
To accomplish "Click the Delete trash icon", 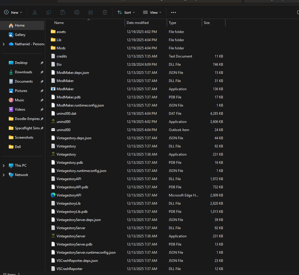I will click(105, 12).
